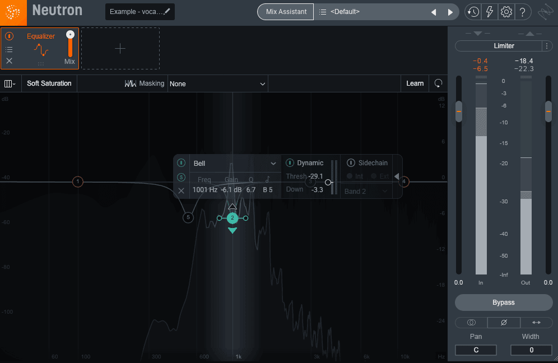Image resolution: width=558 pixels, height=363 pixels.
Task: Select the Int sidechain radio option
Action: tap(350, 176)
